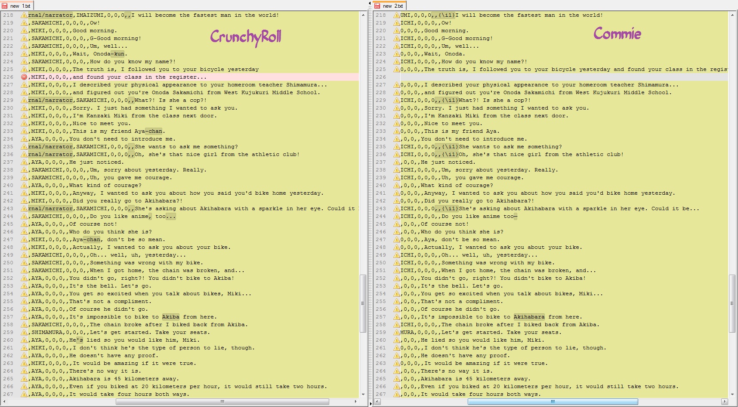Click 'IMAIZUMI' on line 218 of new 1.txt
The height and width of the screenshot is (407, 738).
(90, 15)
